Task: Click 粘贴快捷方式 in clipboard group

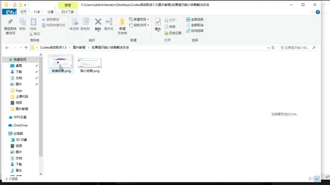Action: click(54, 25)
